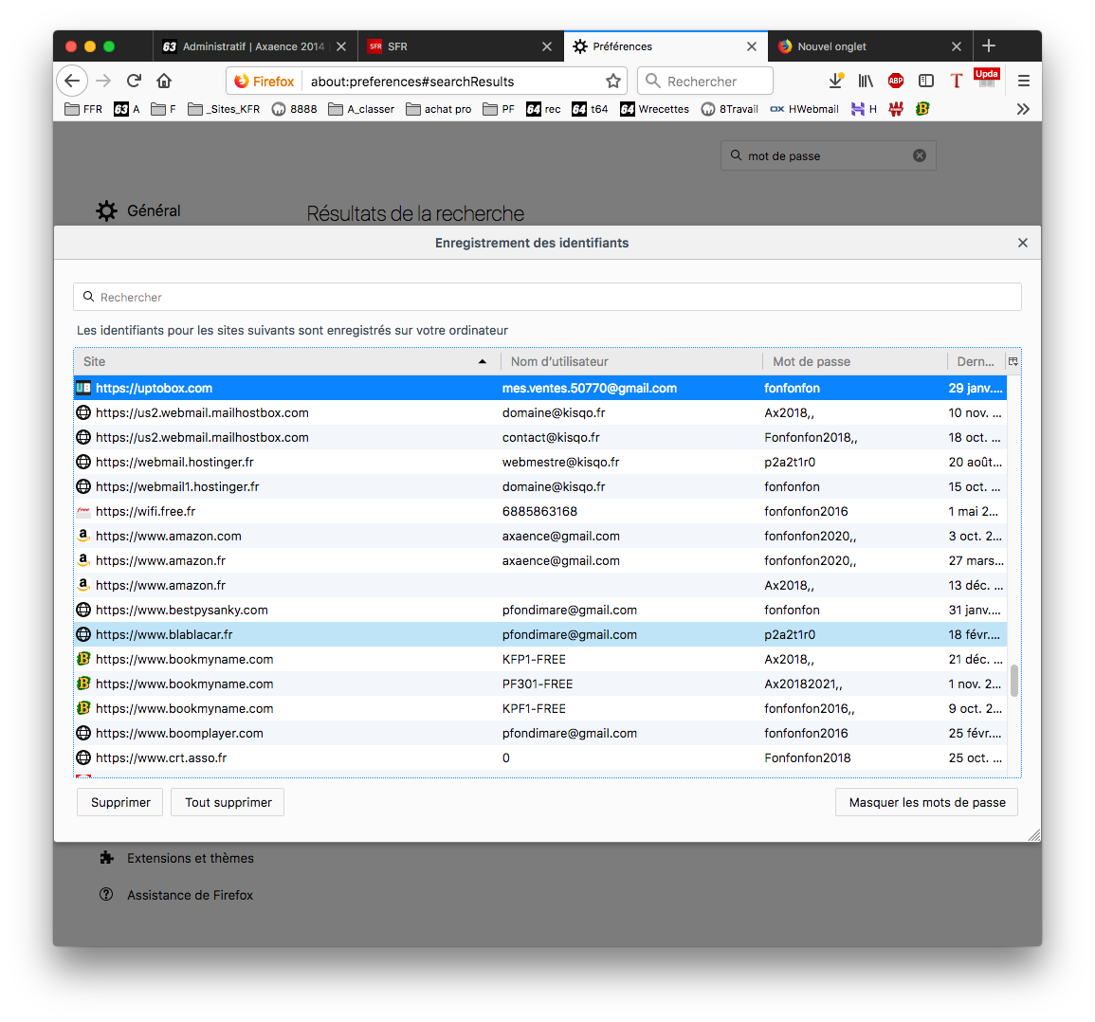Click the green B bookmark icon
Viewport: 1095px width, 1022px height.
922,109
